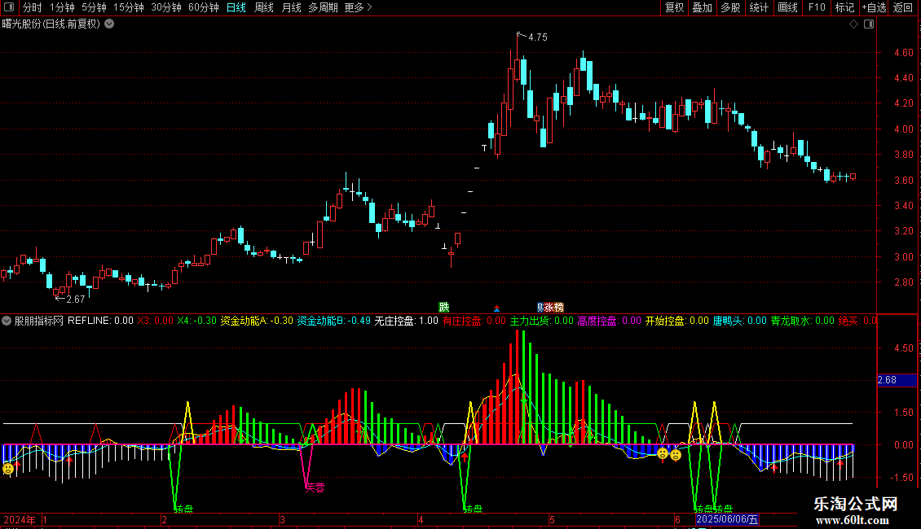Open the 股朋指标网 indicator dropdown arrow
Screen dimensions: 921x529
(7, 321)
